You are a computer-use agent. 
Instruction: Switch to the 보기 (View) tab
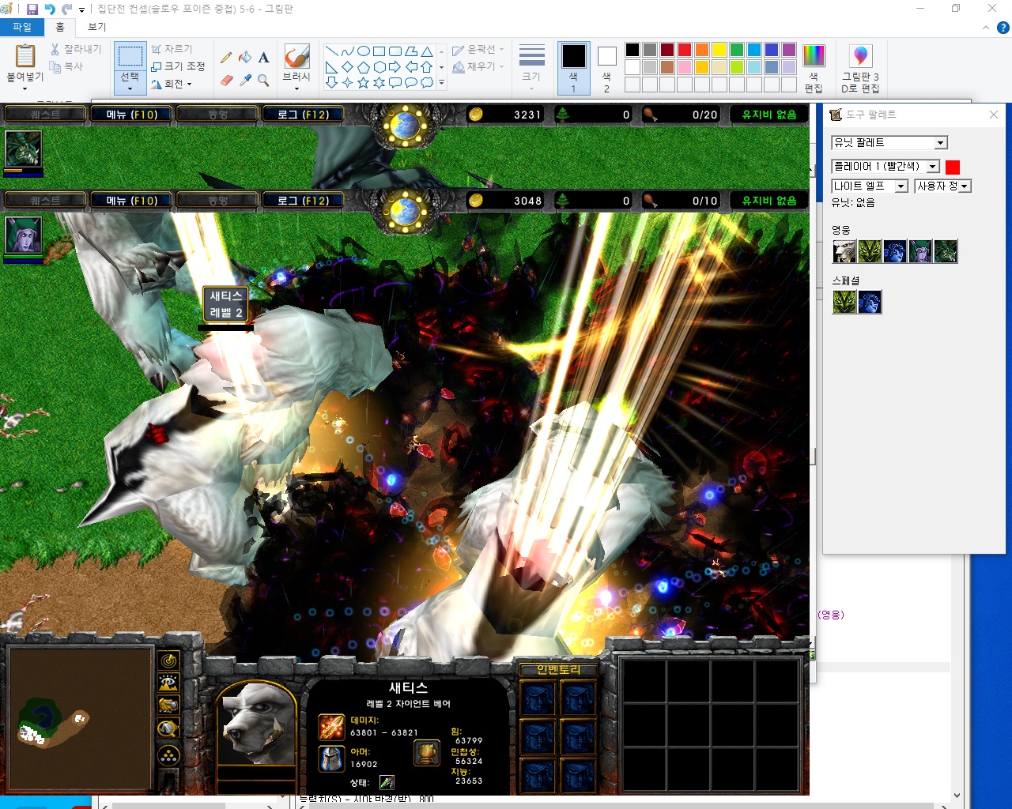tap(97, 27)
